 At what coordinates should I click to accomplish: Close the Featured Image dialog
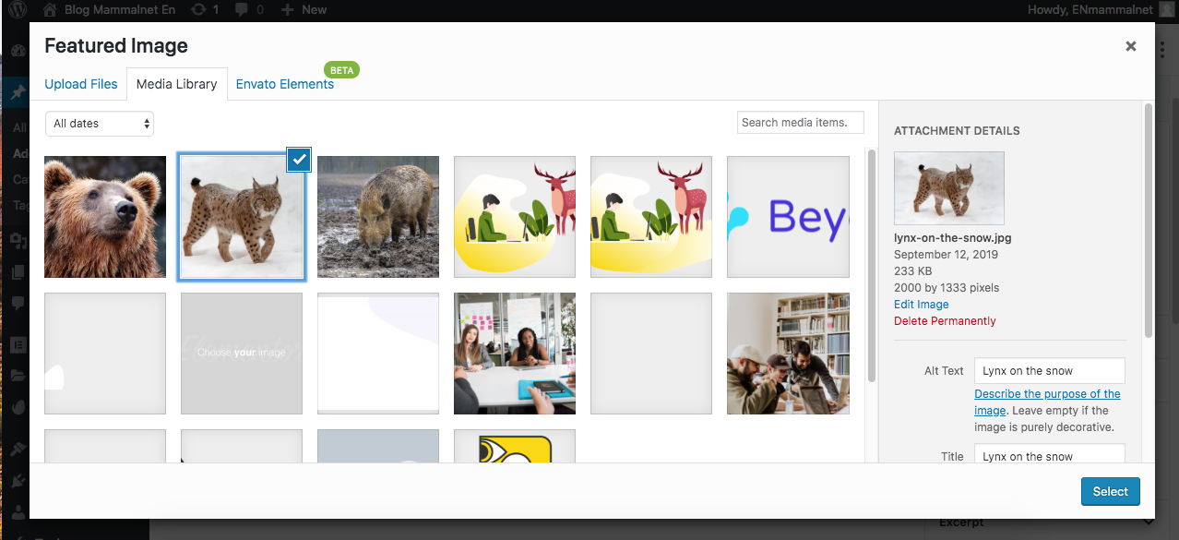pyautogui.click(x=1130, y=46)
